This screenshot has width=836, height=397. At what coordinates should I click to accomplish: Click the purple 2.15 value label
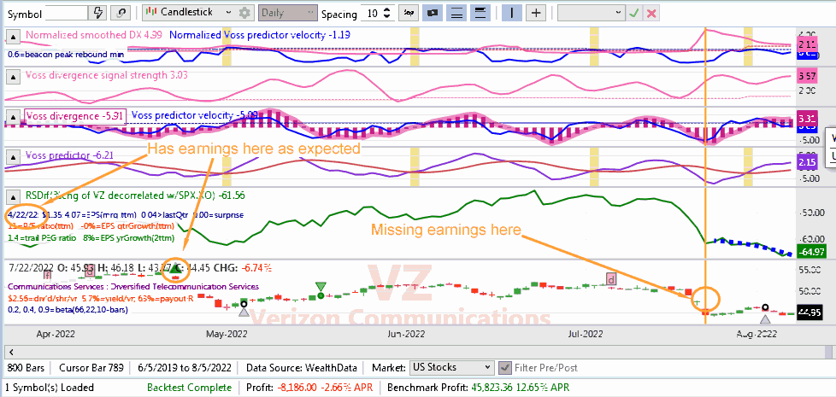[x=809, y=161]
